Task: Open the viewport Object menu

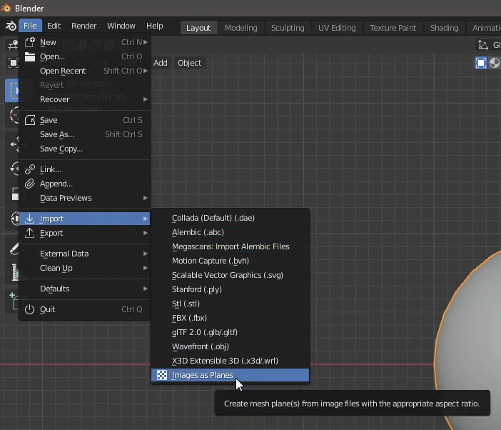Action: (189, 63)
